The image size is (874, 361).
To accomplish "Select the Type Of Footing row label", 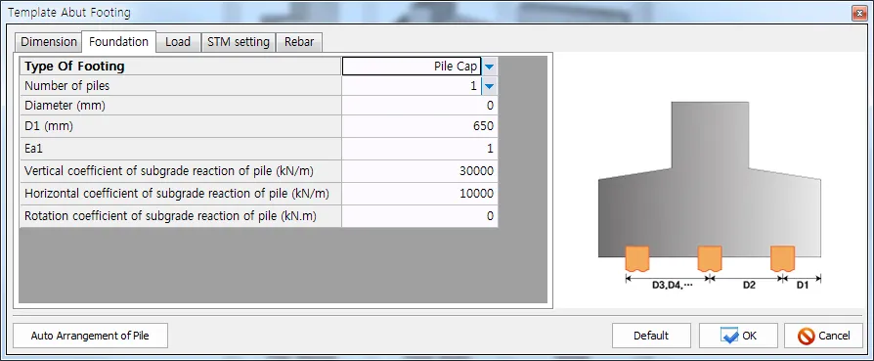I will [x=180, y=67].
